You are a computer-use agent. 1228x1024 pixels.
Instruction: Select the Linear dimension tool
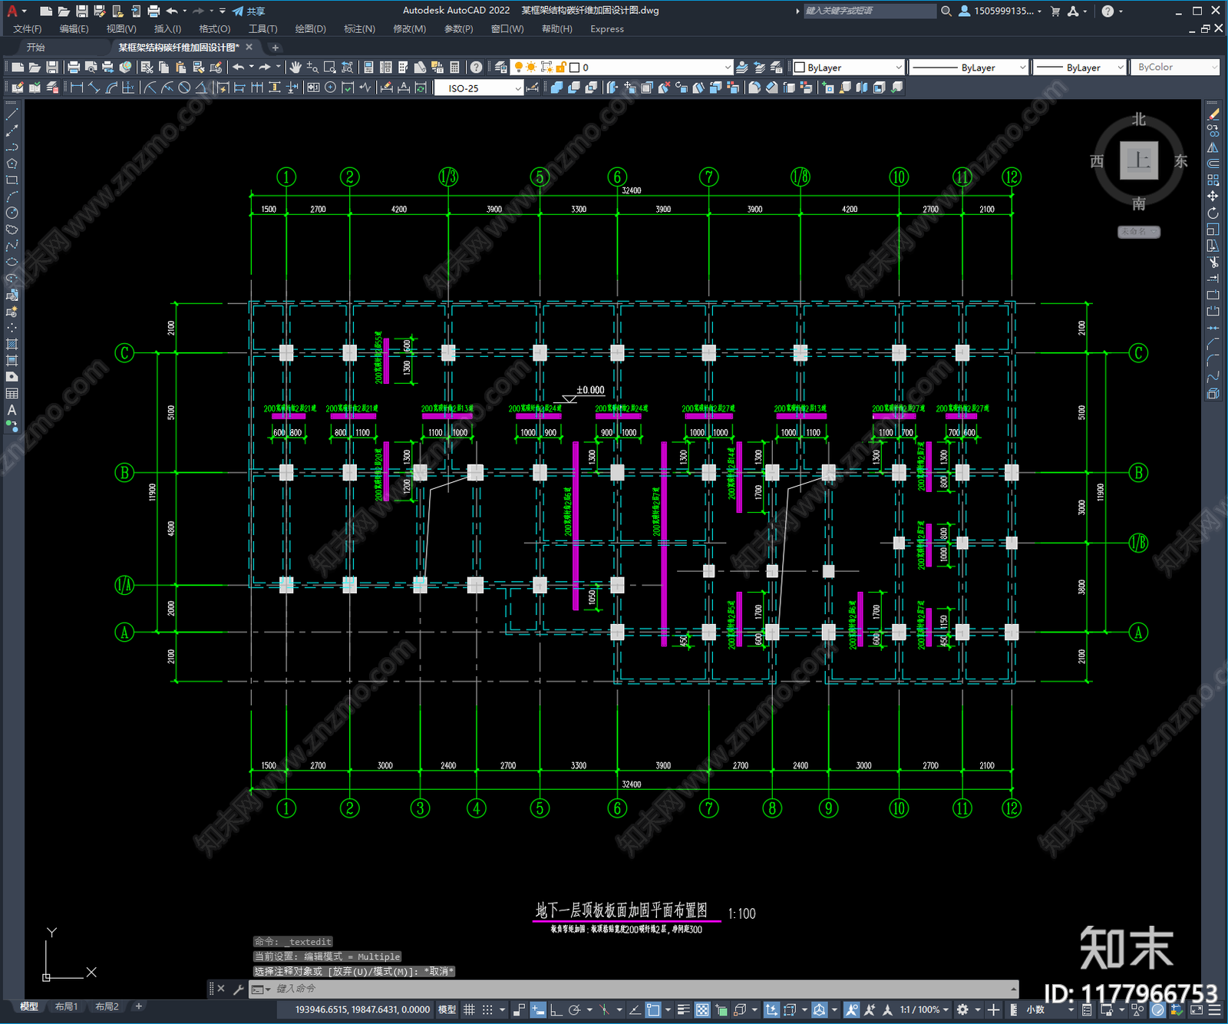[77, 88]
